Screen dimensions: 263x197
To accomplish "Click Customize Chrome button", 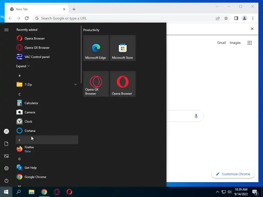I will (233, 174).
